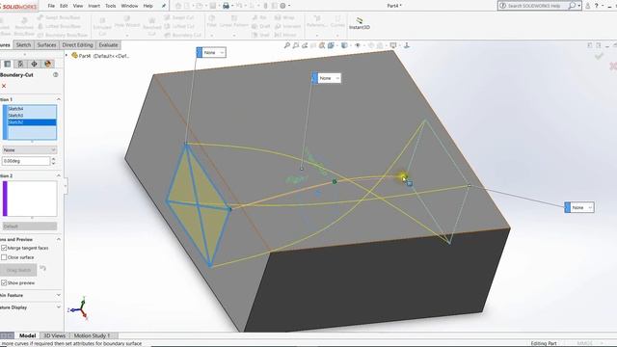This screenshot has width=617, height=347.
Task: Click the Print icon in the top toolbar
Action: pyautogui.click(x=226, y=6)
